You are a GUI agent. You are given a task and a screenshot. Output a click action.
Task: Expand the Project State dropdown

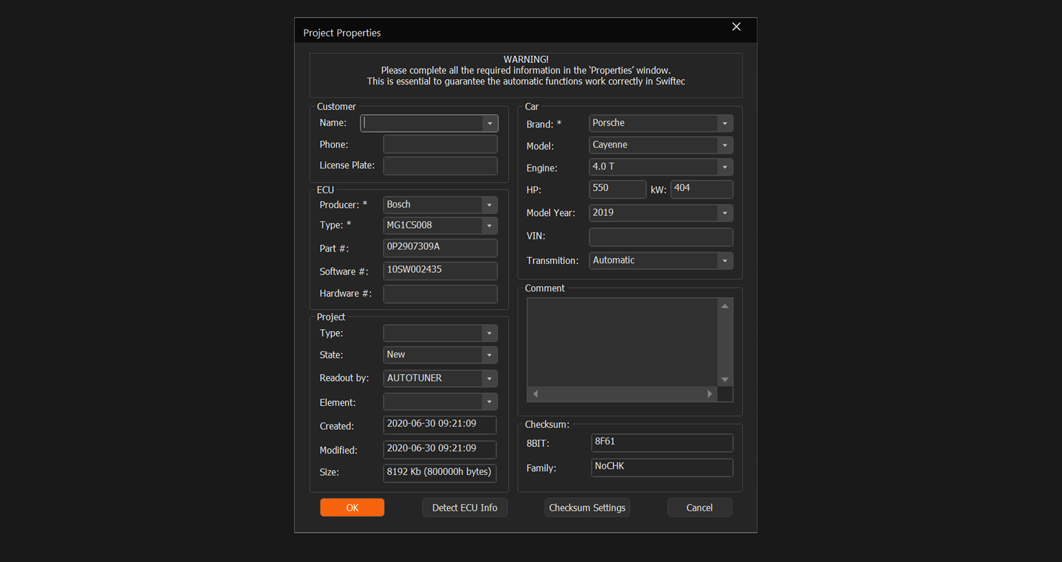tap(489, 355)
